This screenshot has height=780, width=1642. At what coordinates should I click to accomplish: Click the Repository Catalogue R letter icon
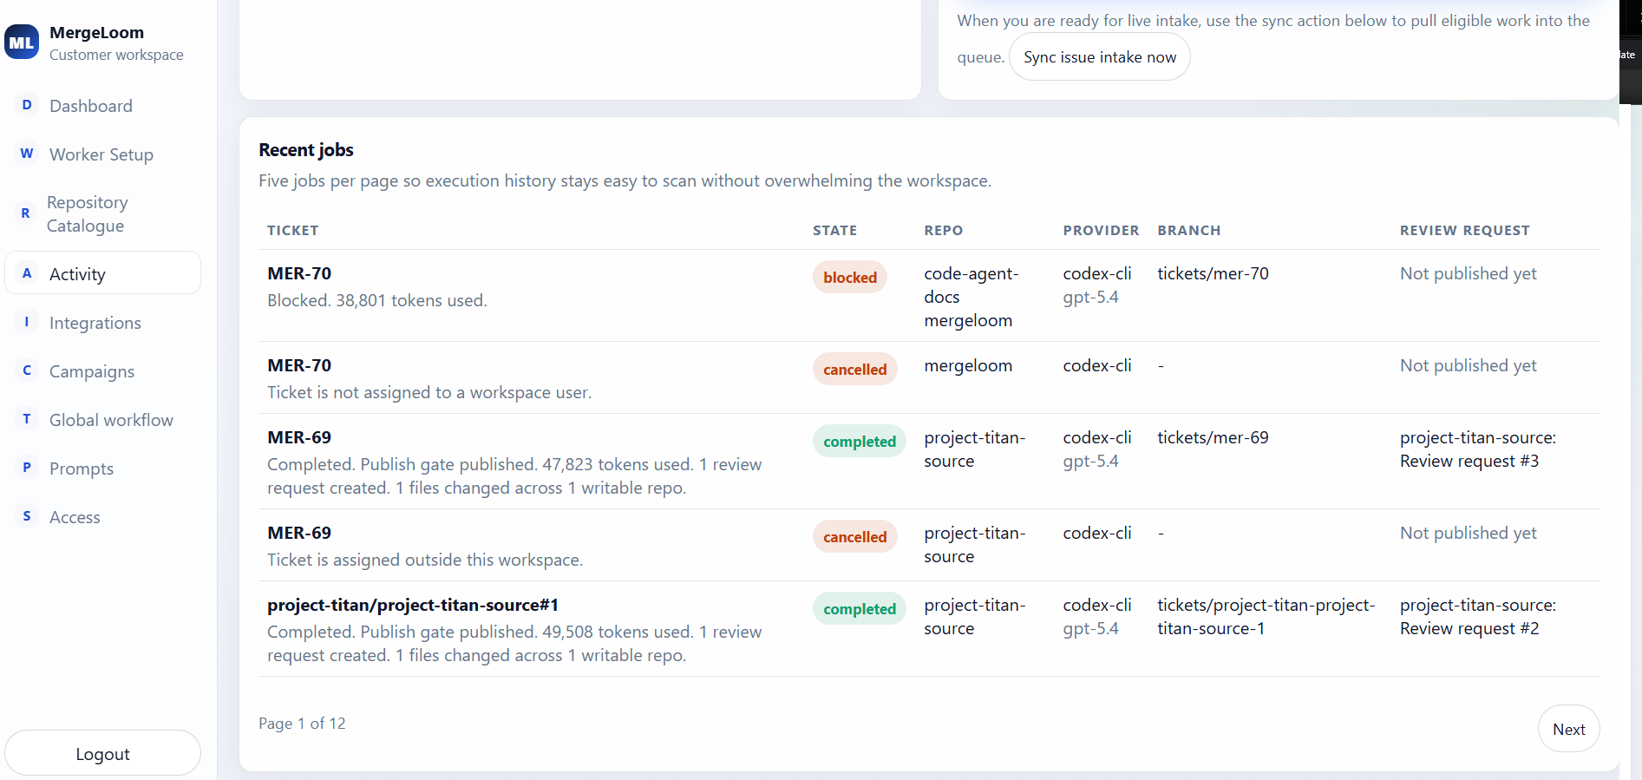pyautogui.click(x=25, y=213)
